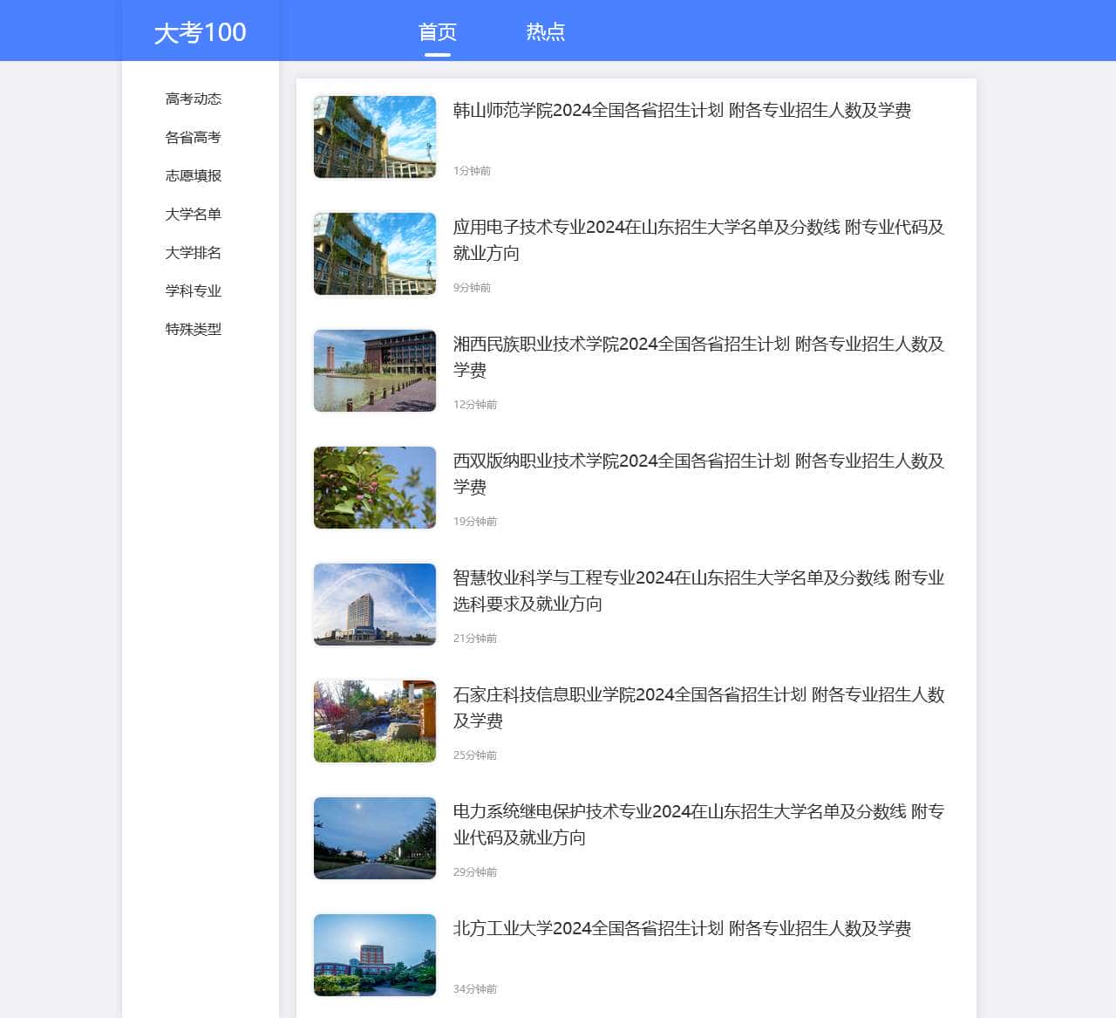This screenshot has width=1116, height=1018.
Task: Select 大学名单 from the sidebar
Action: (193, 214)
